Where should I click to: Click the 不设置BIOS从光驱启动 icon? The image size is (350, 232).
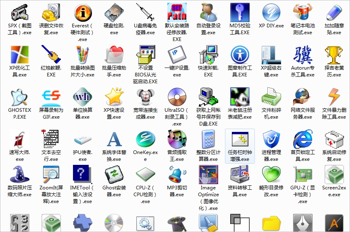pos(145,55)
